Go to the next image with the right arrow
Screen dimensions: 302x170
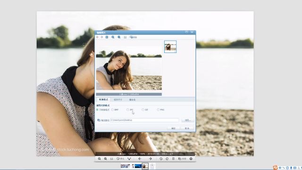(x=150, y=159)
